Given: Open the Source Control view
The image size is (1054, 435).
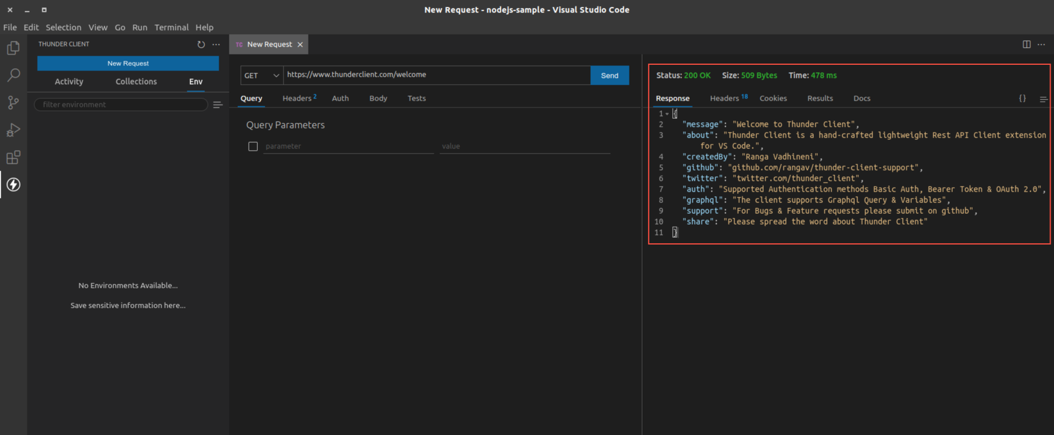Looking at the screenshot, I should [13, 102].
